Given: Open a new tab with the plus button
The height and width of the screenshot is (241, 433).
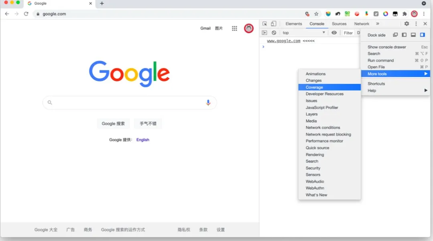Looking at the screenshot, I should coord(102,3).
